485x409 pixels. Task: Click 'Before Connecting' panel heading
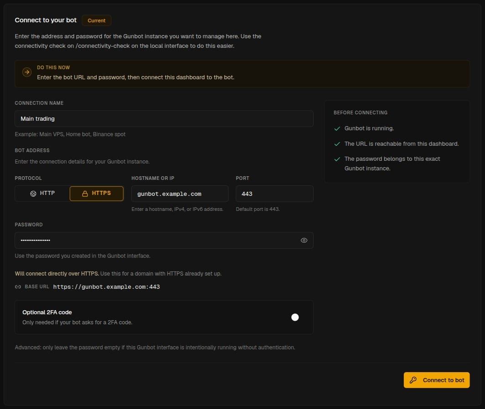coord(361,112)
